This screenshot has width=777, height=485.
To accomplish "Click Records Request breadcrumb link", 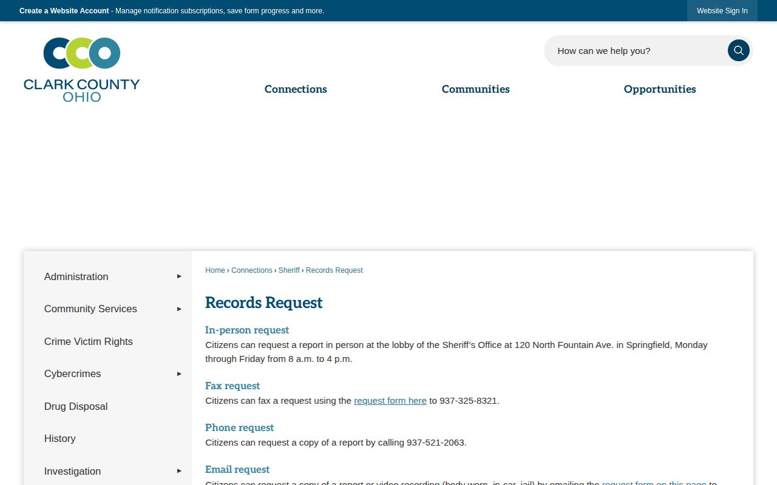I will pos(334,270).
